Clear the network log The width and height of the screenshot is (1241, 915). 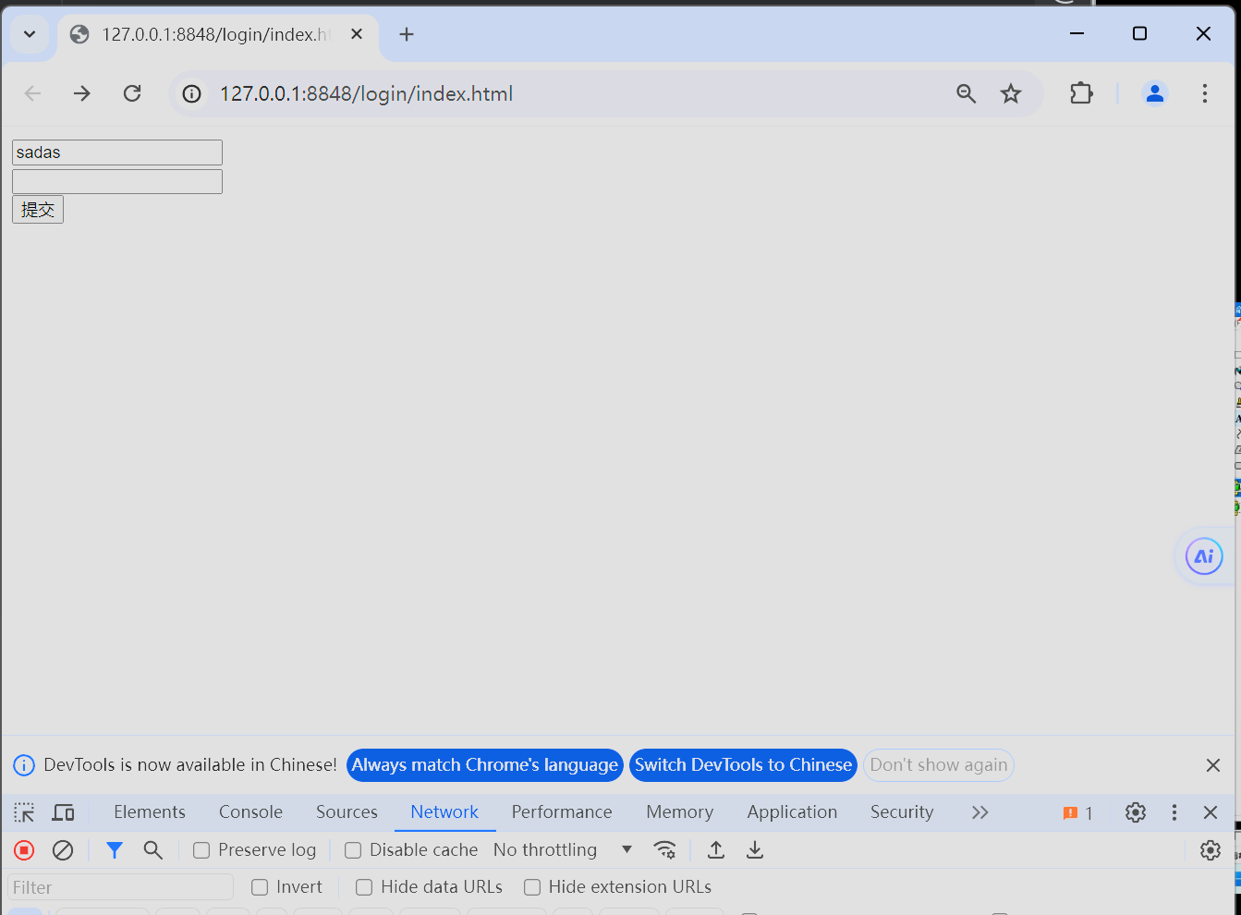63,850
